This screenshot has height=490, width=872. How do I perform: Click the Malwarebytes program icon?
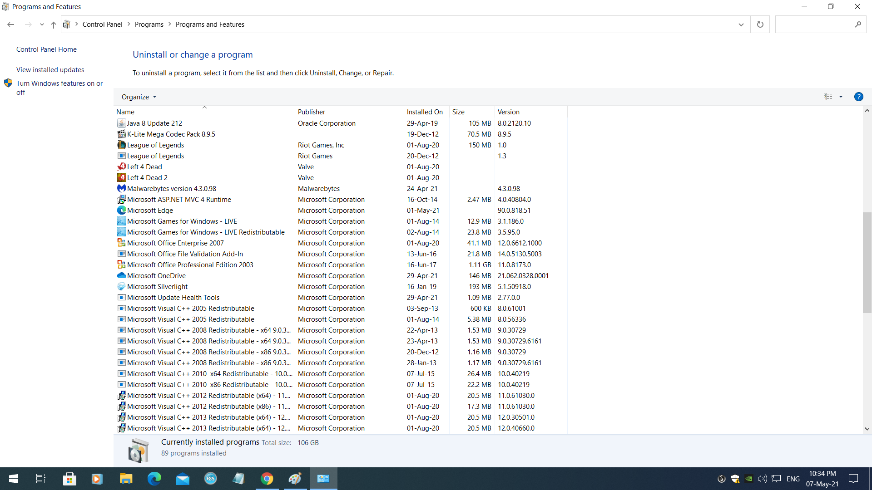(121, 188)
